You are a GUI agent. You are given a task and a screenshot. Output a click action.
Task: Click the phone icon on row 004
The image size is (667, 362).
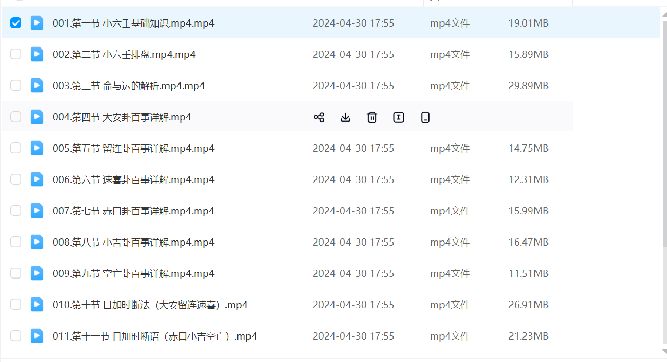[425, 117]
